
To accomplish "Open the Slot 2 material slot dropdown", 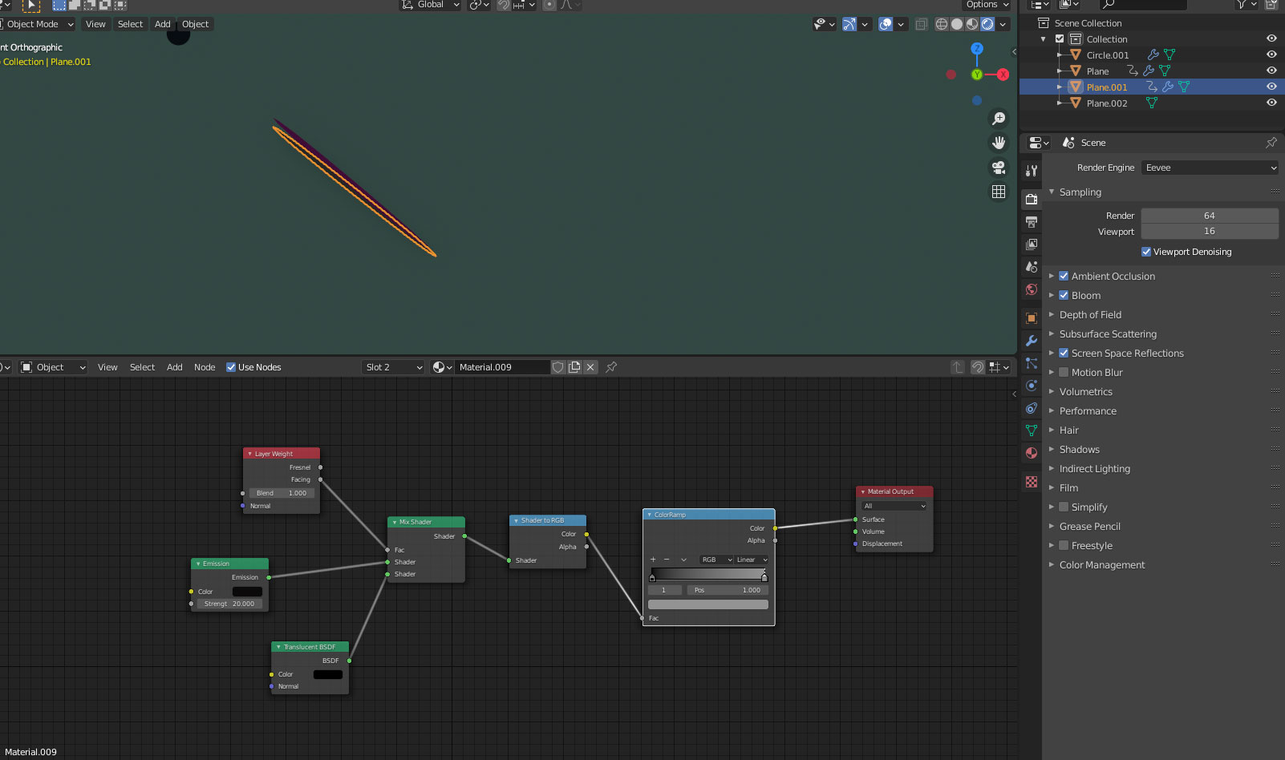I will 393,367.
